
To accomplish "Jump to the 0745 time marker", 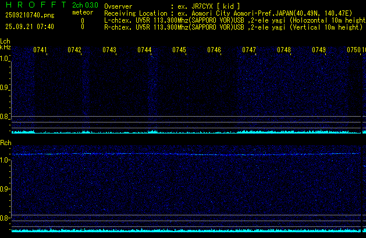I will 179,51.
